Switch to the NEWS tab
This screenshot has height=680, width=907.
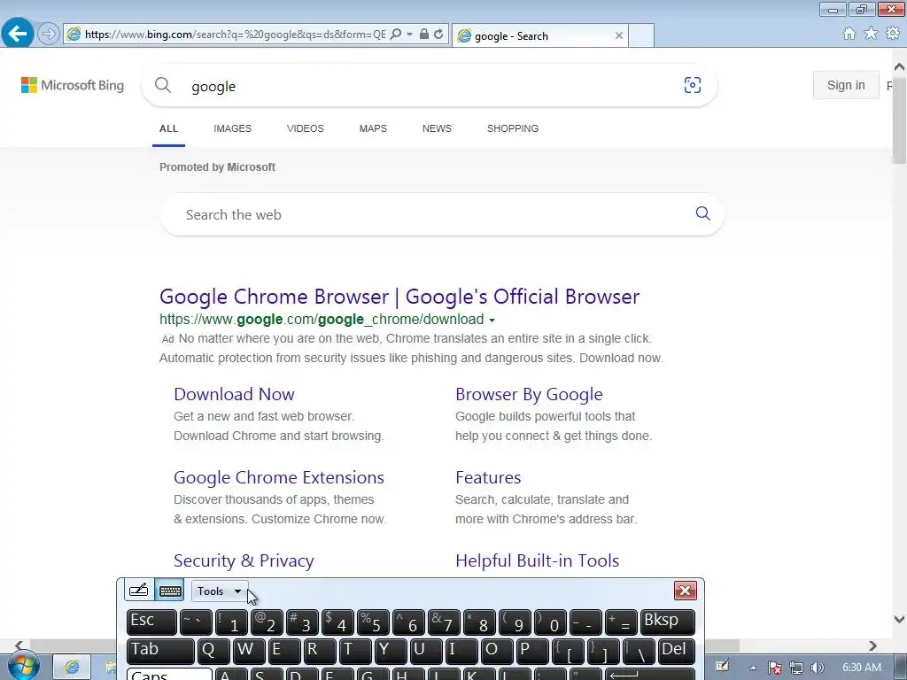(x=437, y=128)
